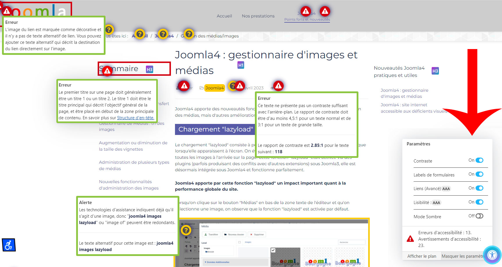Open the Accueil menu item
Viewport: 502px width, 267px height.
224,16
